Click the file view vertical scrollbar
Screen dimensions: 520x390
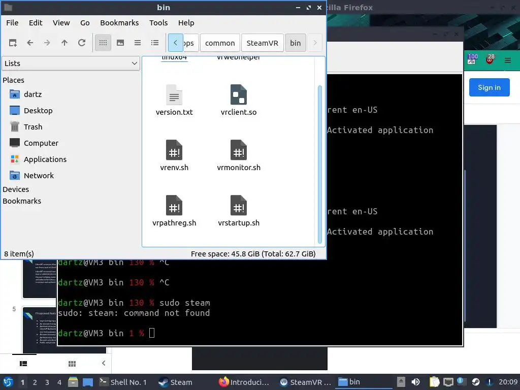320,165
